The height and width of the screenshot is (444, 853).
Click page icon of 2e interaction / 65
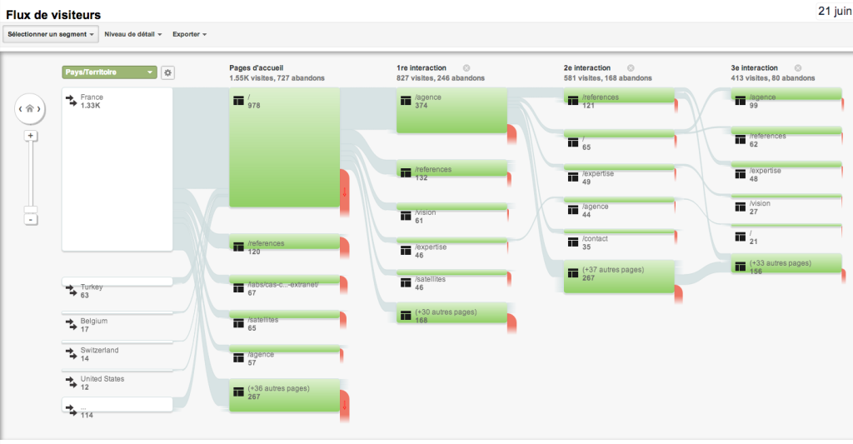[x=573, y=142]
